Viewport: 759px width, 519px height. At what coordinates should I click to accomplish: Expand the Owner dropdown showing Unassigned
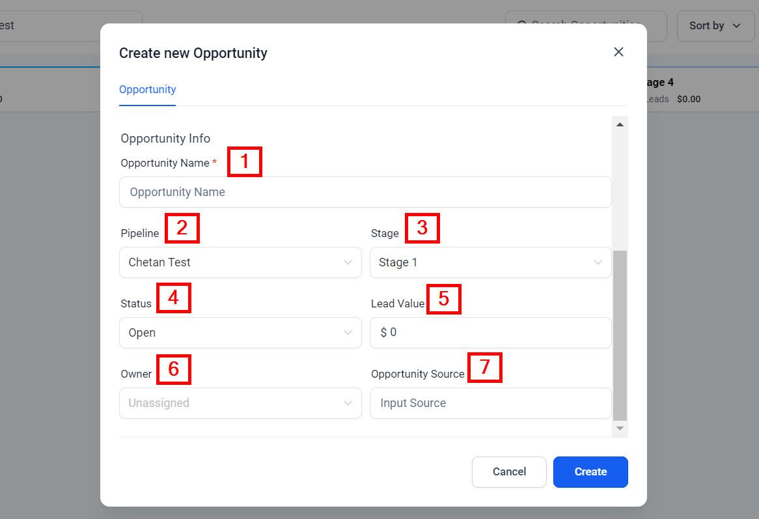(x=240, y=403)
